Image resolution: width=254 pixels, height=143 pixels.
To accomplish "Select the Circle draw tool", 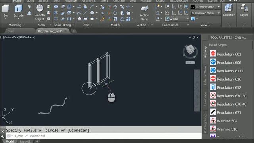I will (92, 13).
